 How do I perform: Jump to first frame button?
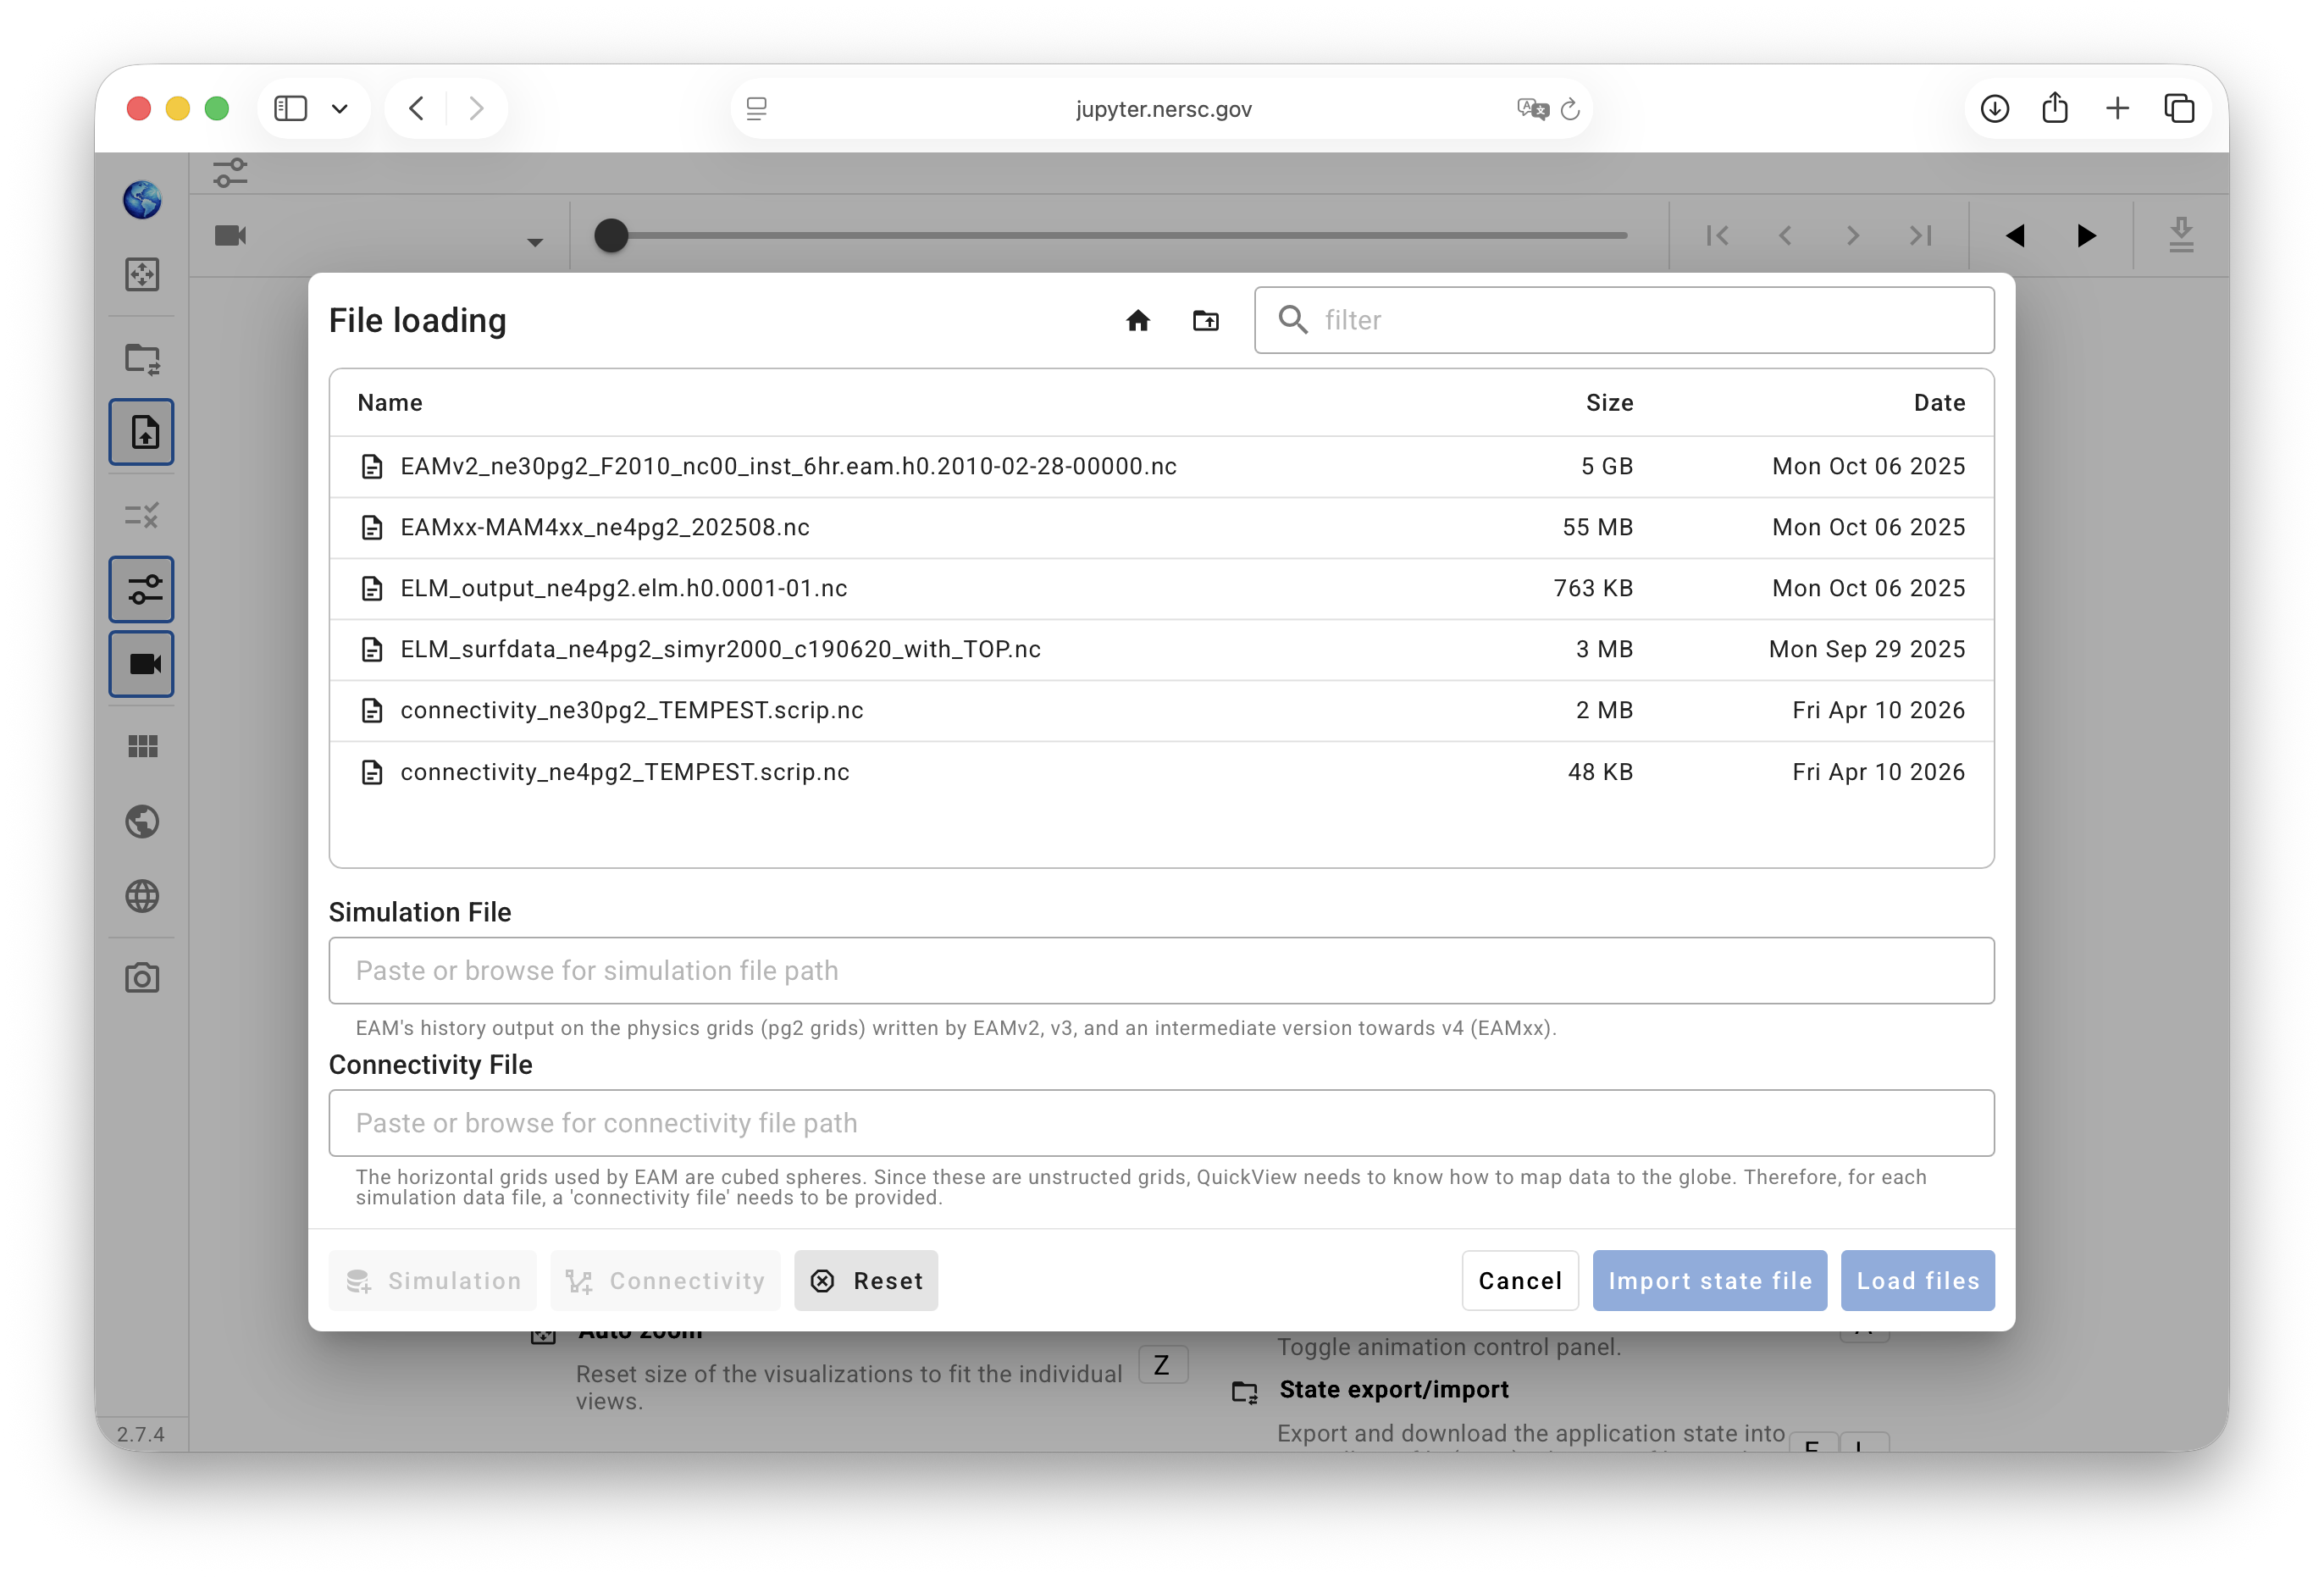point(1718,236)
